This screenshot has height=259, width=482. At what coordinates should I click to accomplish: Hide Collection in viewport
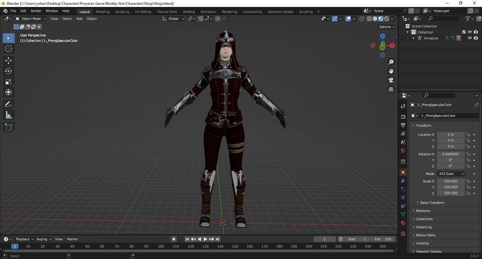[470, 32]
